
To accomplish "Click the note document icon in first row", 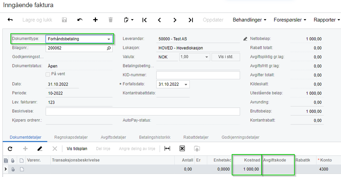I will click(x=22, y=169).
